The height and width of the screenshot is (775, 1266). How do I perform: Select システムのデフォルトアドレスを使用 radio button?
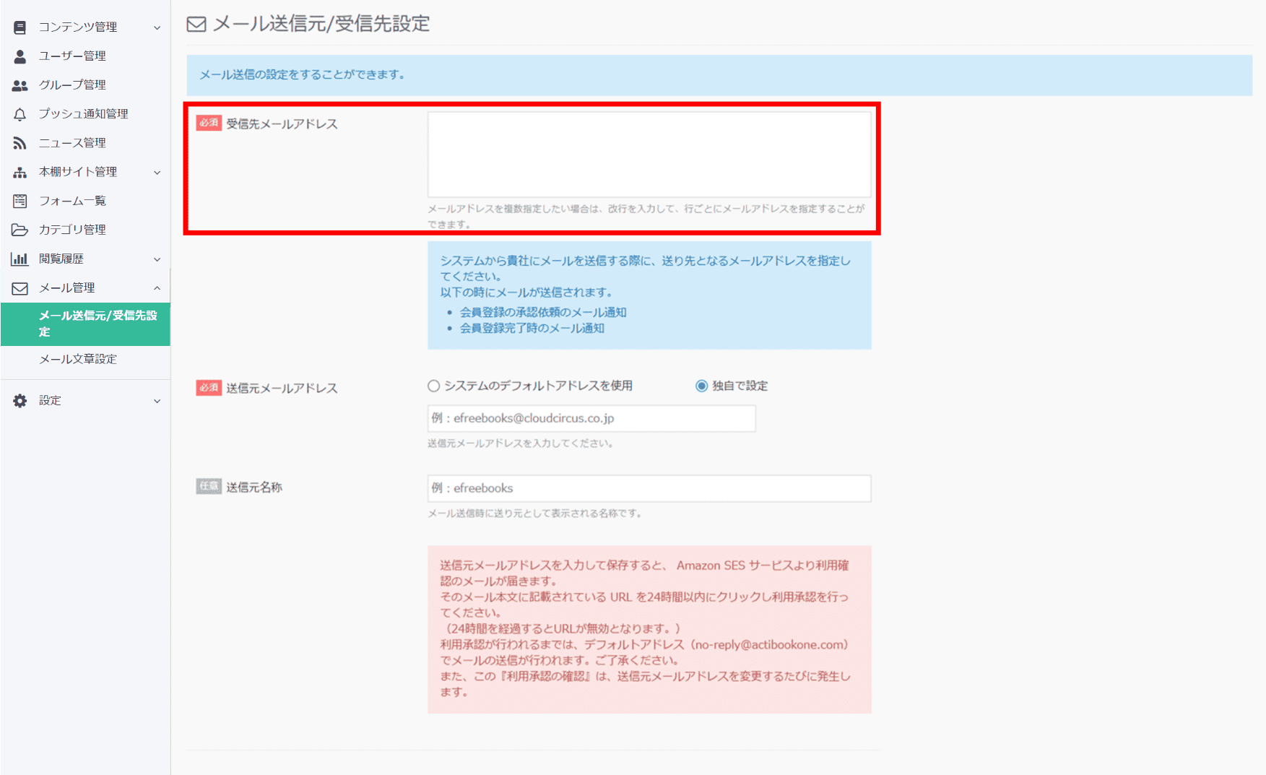(x=433, y=386)
